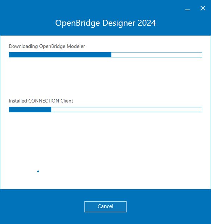Close the OpenBridge Designer 2024 installer

point(203,8)
